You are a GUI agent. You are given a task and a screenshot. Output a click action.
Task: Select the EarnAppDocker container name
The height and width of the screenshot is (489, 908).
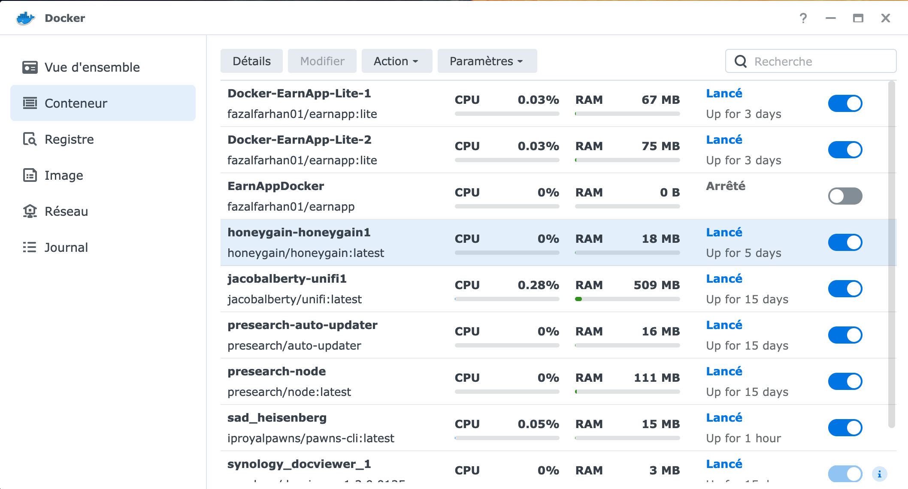275,186
